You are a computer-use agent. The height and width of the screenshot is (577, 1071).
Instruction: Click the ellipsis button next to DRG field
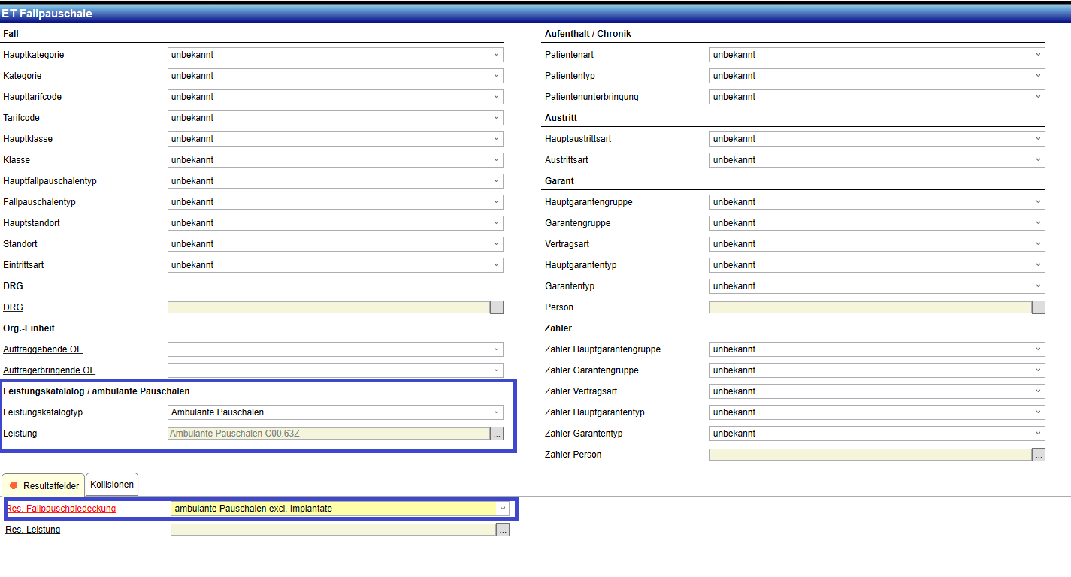click(497, 307)
